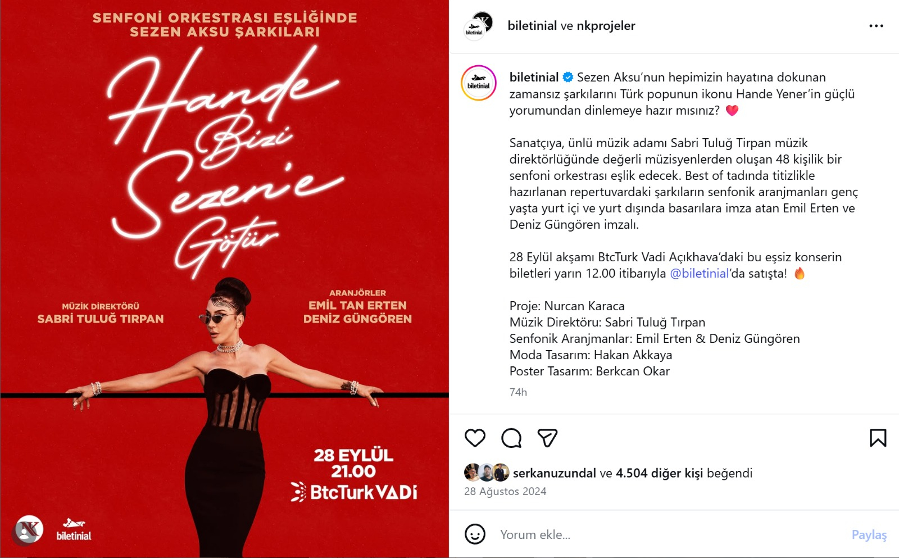Open comments with the speech bubble icon
899x558 pixels.
tap(511, 438)
